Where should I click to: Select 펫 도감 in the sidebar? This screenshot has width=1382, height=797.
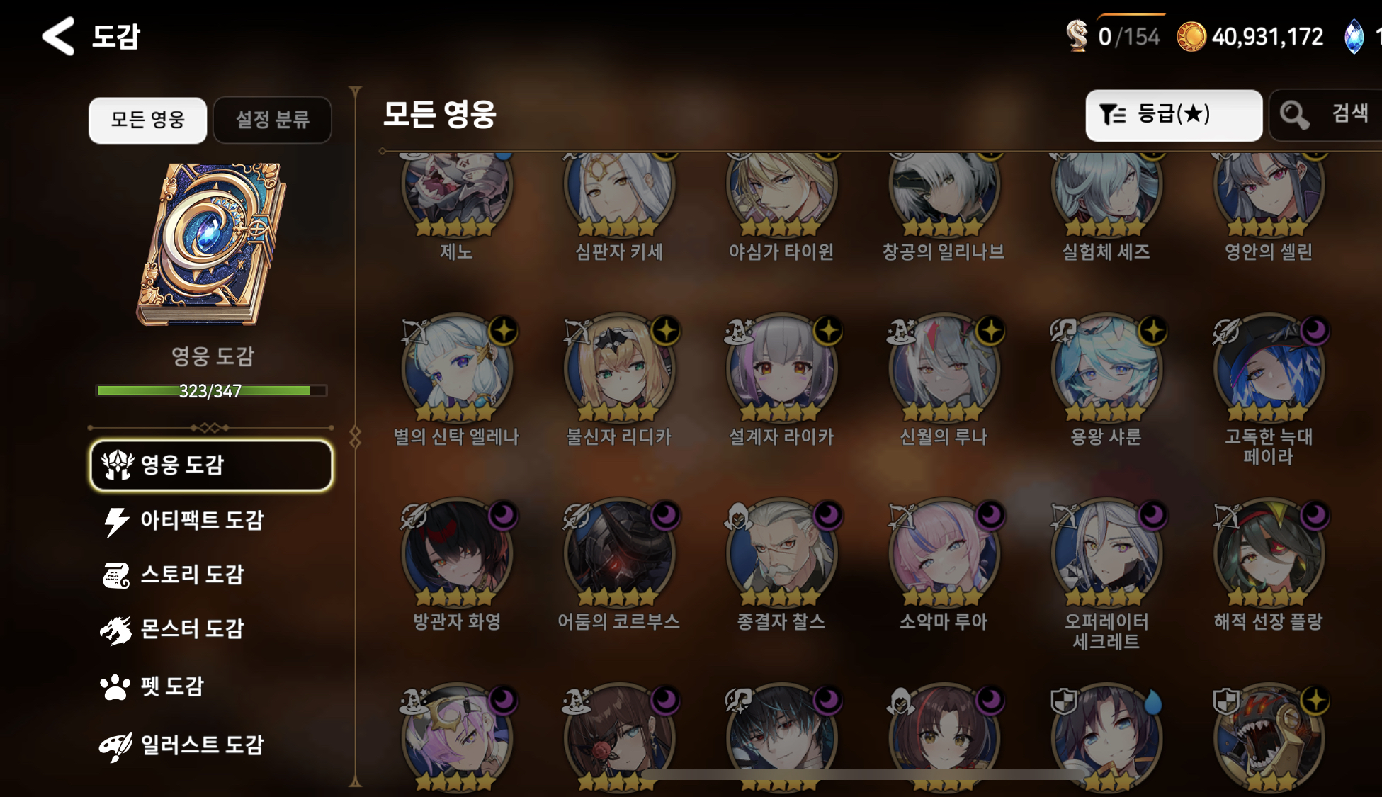coord(152,686)
